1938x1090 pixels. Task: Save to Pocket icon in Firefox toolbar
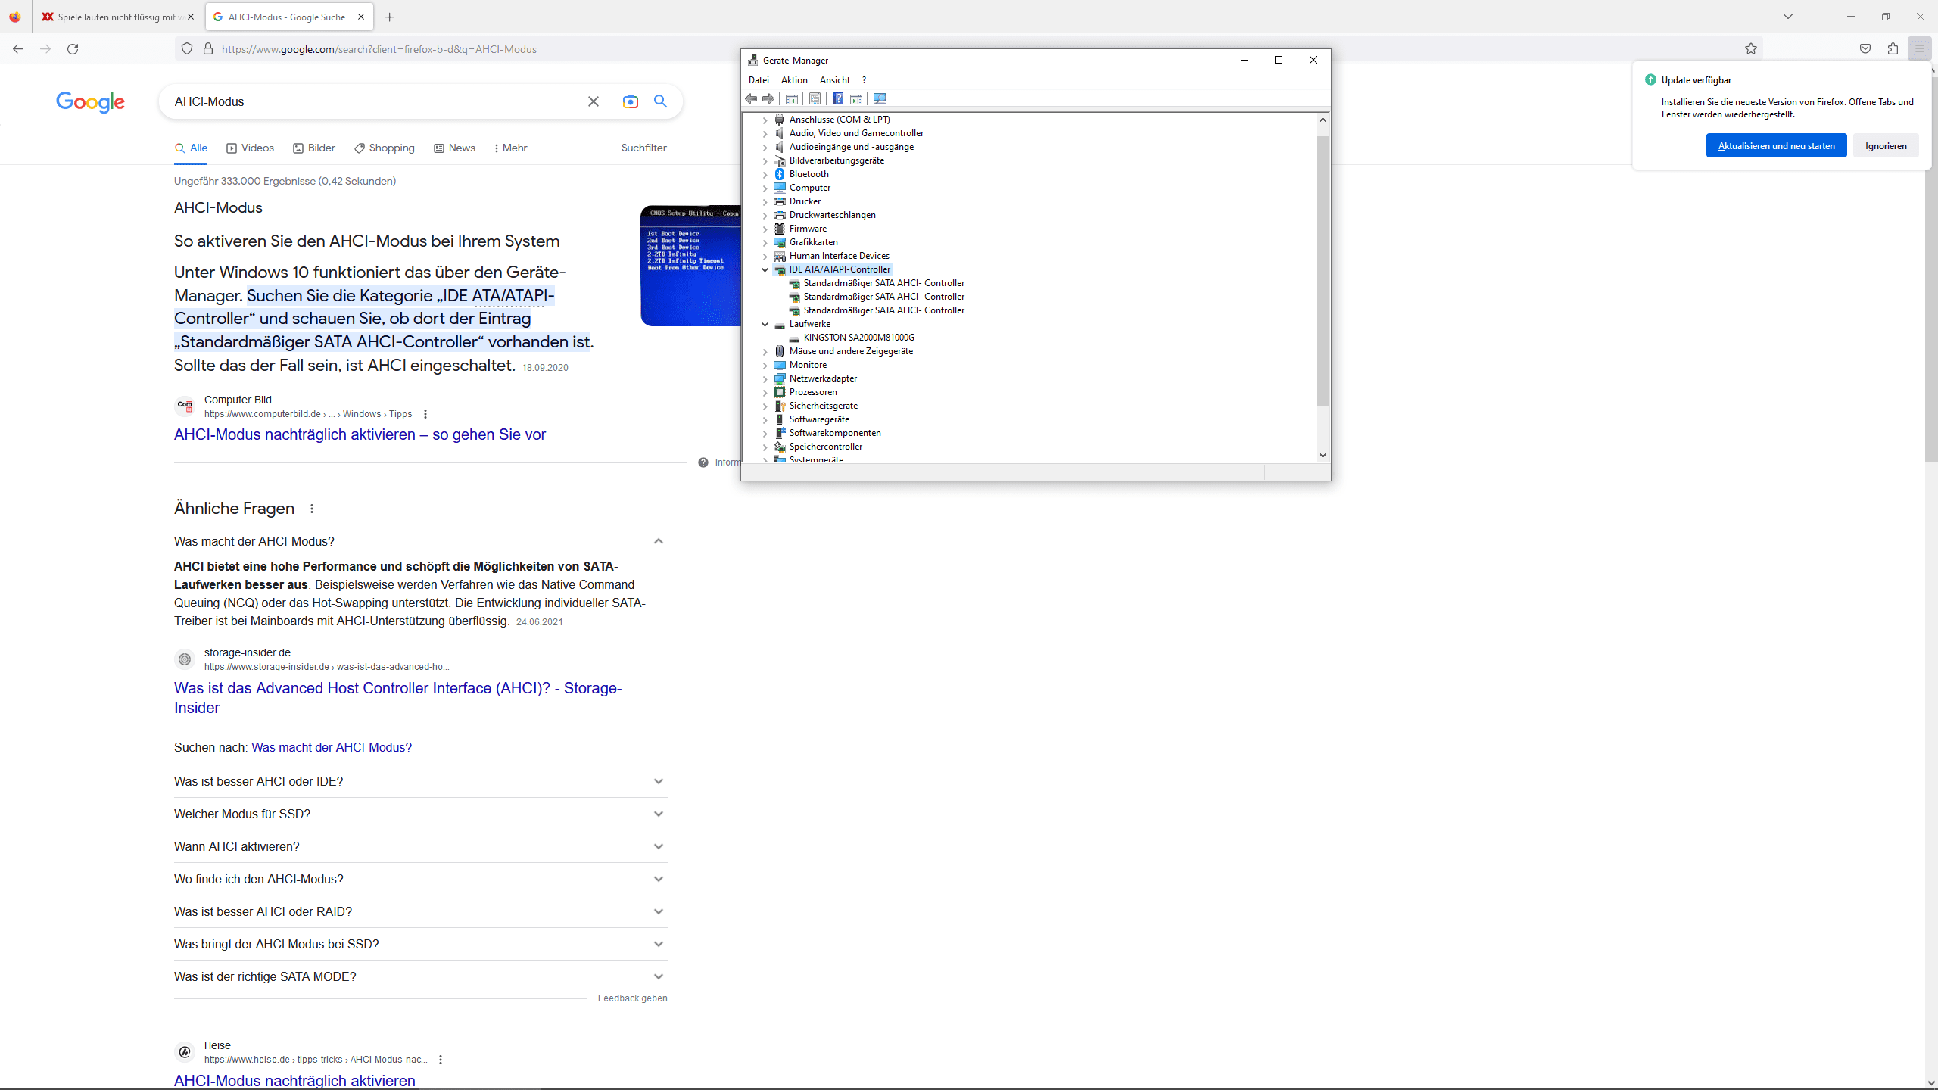tap(1865, 49)
